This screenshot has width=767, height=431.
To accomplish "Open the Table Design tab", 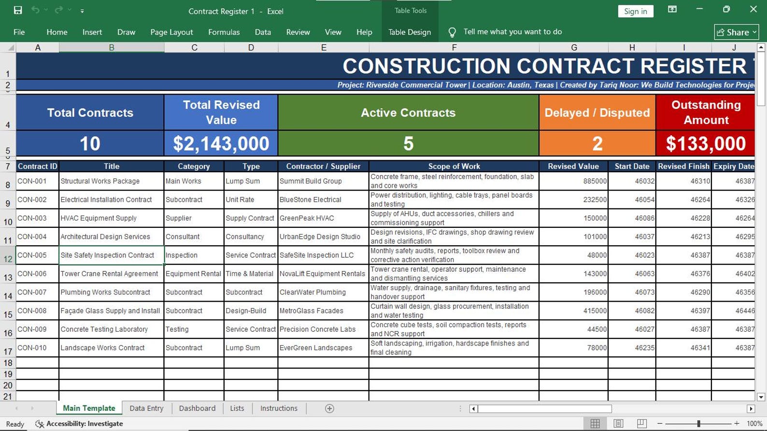I will [410, 32].
